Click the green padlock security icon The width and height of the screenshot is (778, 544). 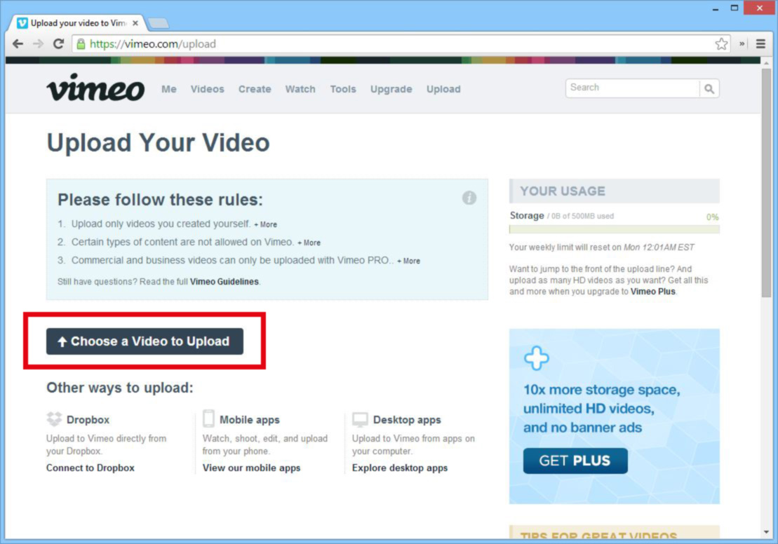click(x=81, y=43)
